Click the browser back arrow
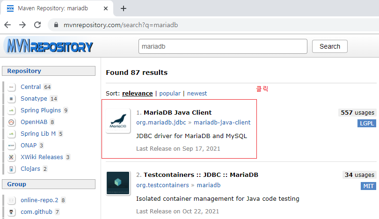Screen dimensions: 379x219 click(x=7, y=25)
